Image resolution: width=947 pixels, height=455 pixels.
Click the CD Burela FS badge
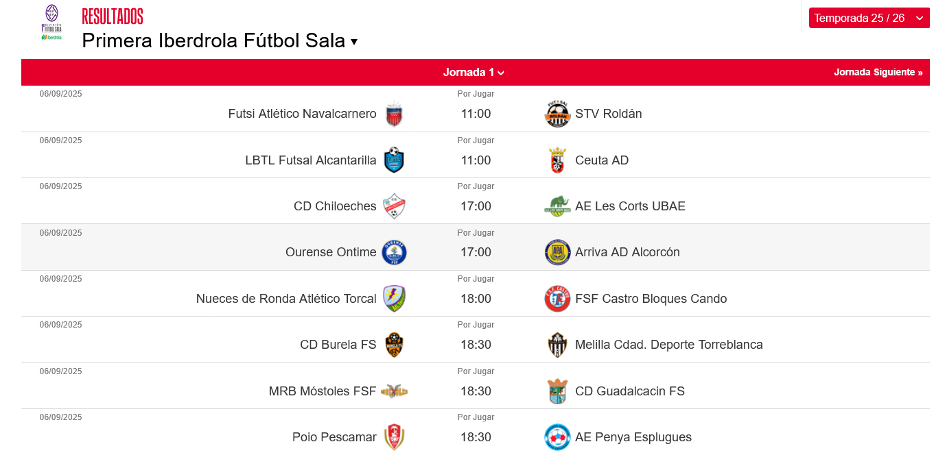coord(394,345)
